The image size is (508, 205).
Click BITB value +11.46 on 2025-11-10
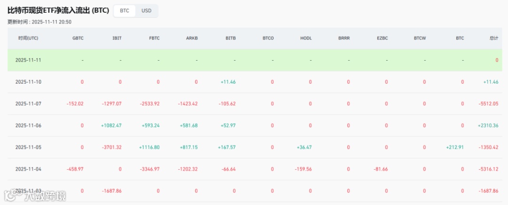(x=228, y=82)
